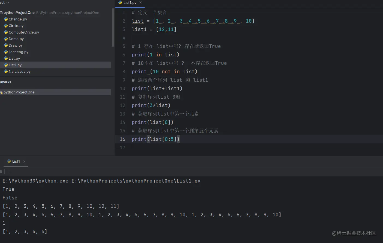The height and width of the screenshot is (243, 383).
Task: Click 'True' in console output
Action: click(8, 189)
